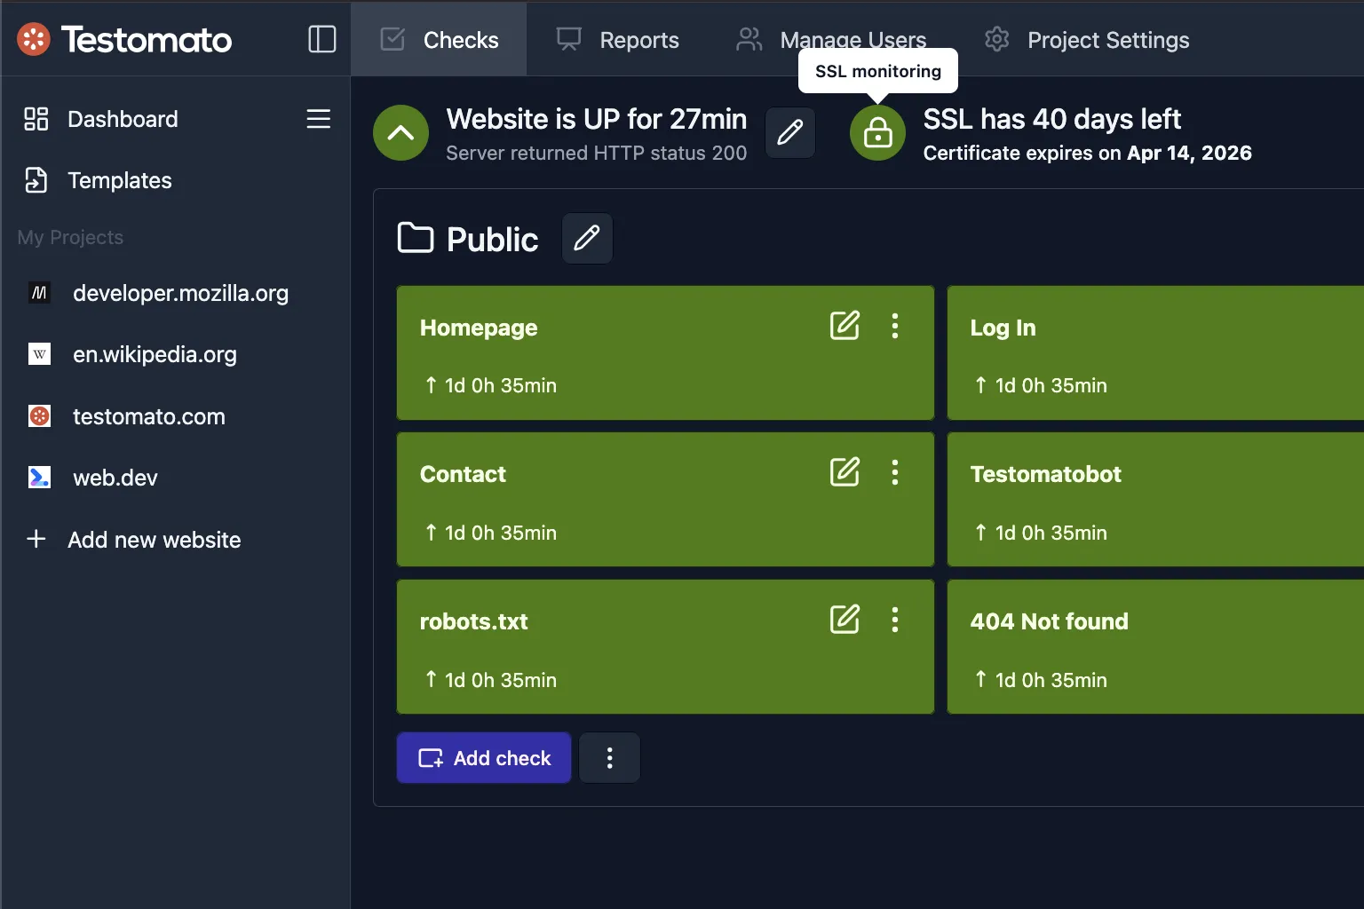
Task: Edit the Public group name with pencil icon
Action: (587, 238)
